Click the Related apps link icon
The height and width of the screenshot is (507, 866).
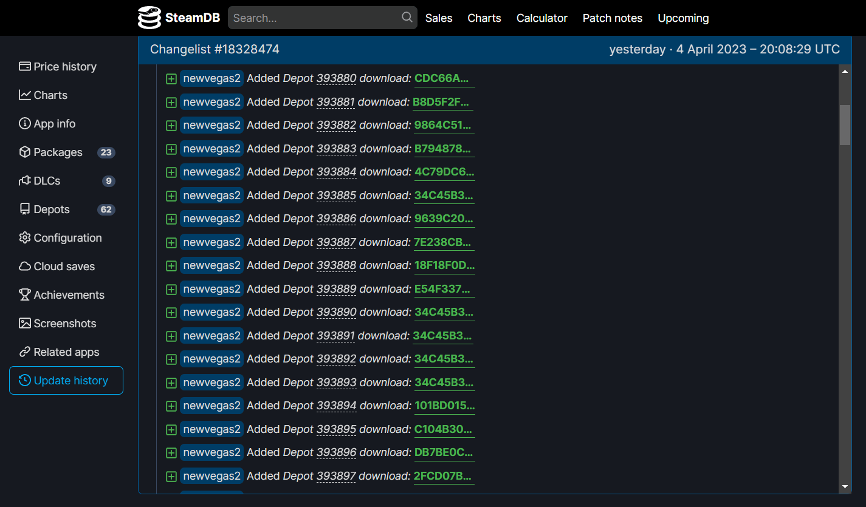coord(25,352)
